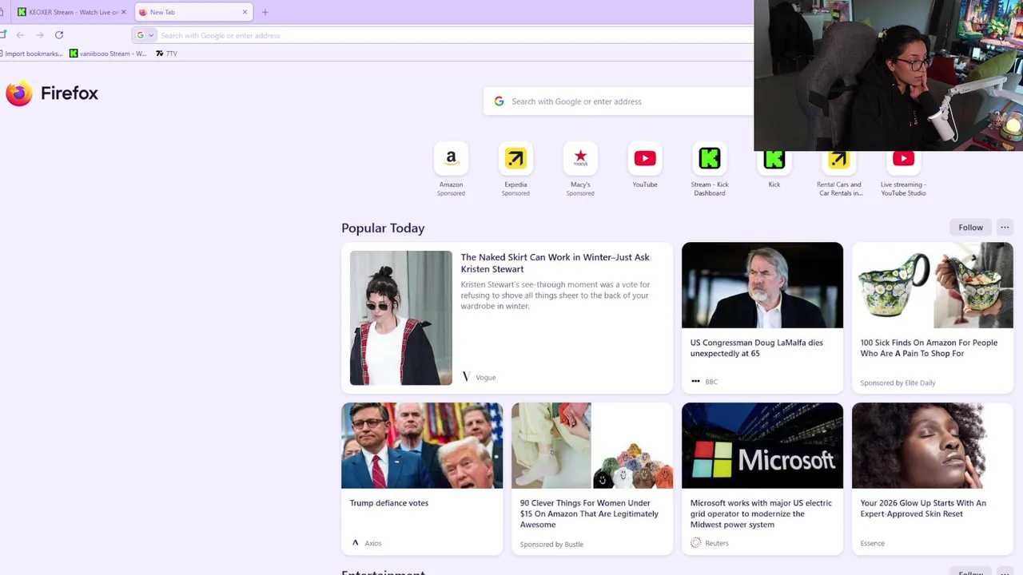Viewport: 1023px width, 575px height.
Task: Reload the current page
Action: [59, 35]
